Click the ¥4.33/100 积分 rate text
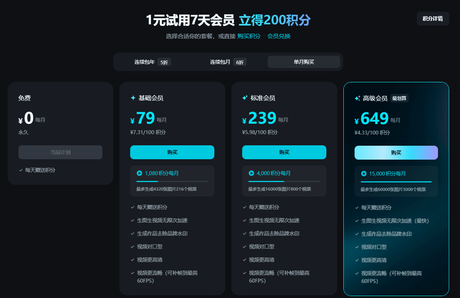460x298 pixels. pos(372,133)
